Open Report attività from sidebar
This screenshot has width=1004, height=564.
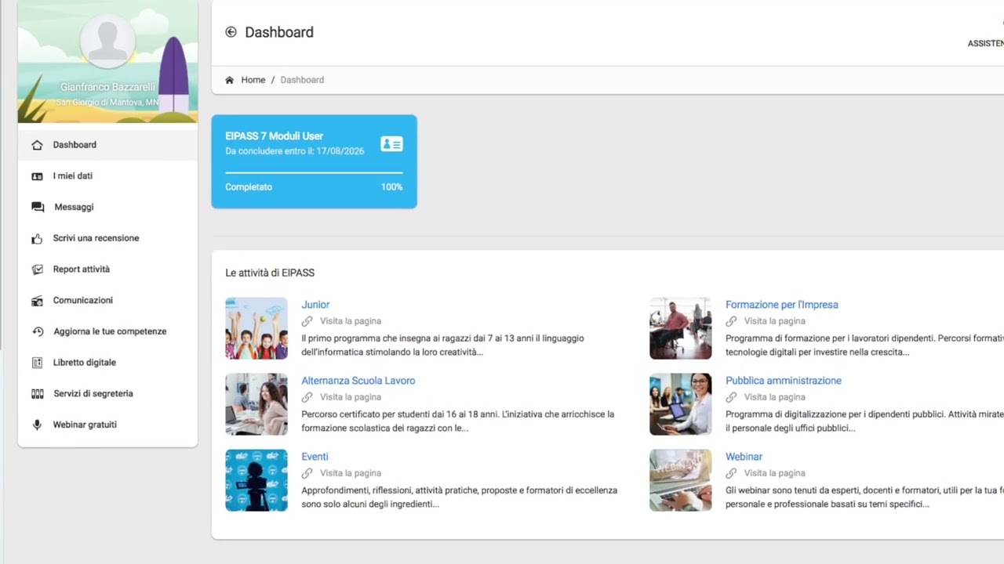pyautogui.click(x=107, y=269)
